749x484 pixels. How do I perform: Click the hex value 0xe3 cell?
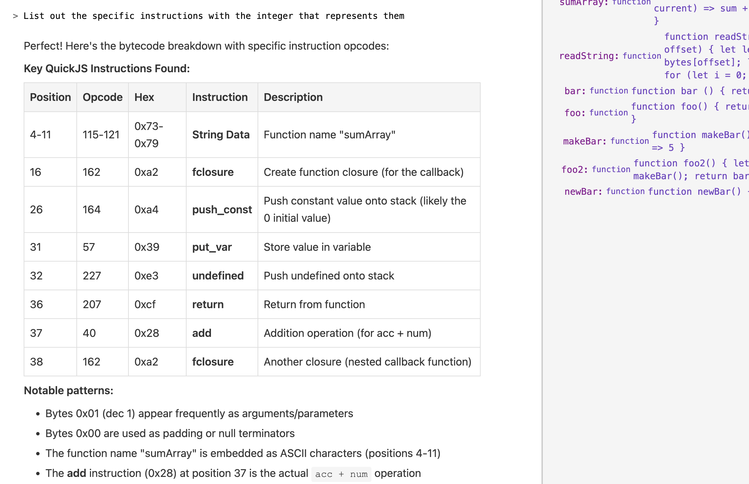click(146, 276)
